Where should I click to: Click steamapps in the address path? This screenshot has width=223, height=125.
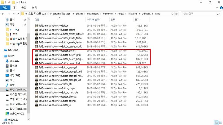(x=93, y=14)
